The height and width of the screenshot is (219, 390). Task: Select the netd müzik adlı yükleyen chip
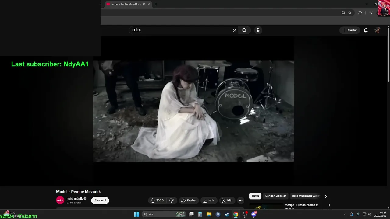click(306, 196)
